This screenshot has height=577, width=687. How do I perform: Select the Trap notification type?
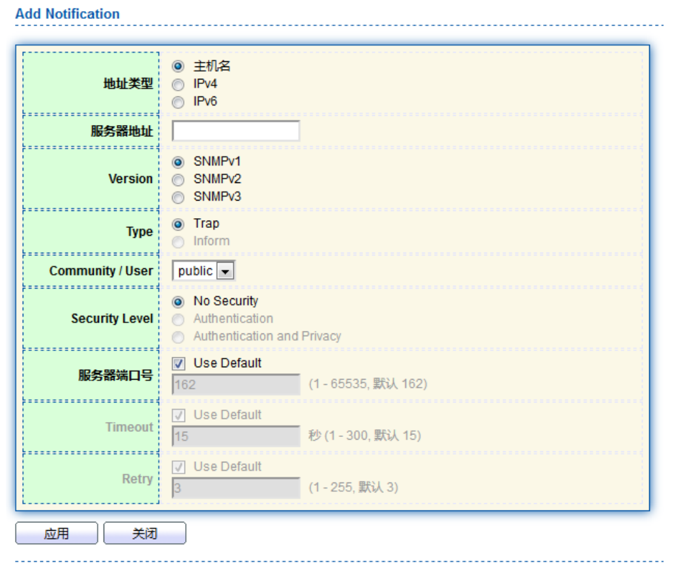click(x=177, y=224)
